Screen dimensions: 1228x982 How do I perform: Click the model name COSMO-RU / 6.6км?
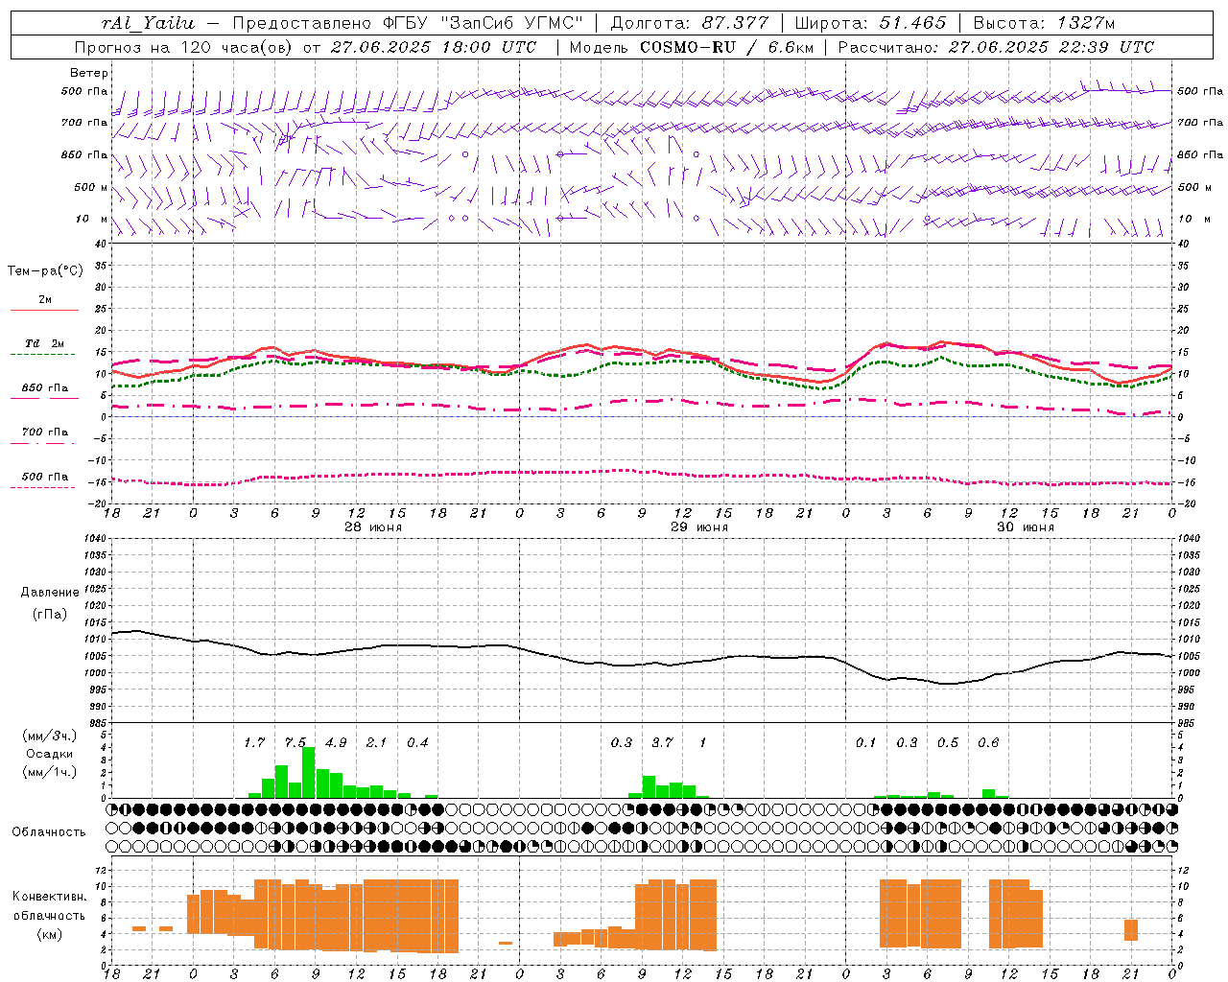(x=725, y=47)
